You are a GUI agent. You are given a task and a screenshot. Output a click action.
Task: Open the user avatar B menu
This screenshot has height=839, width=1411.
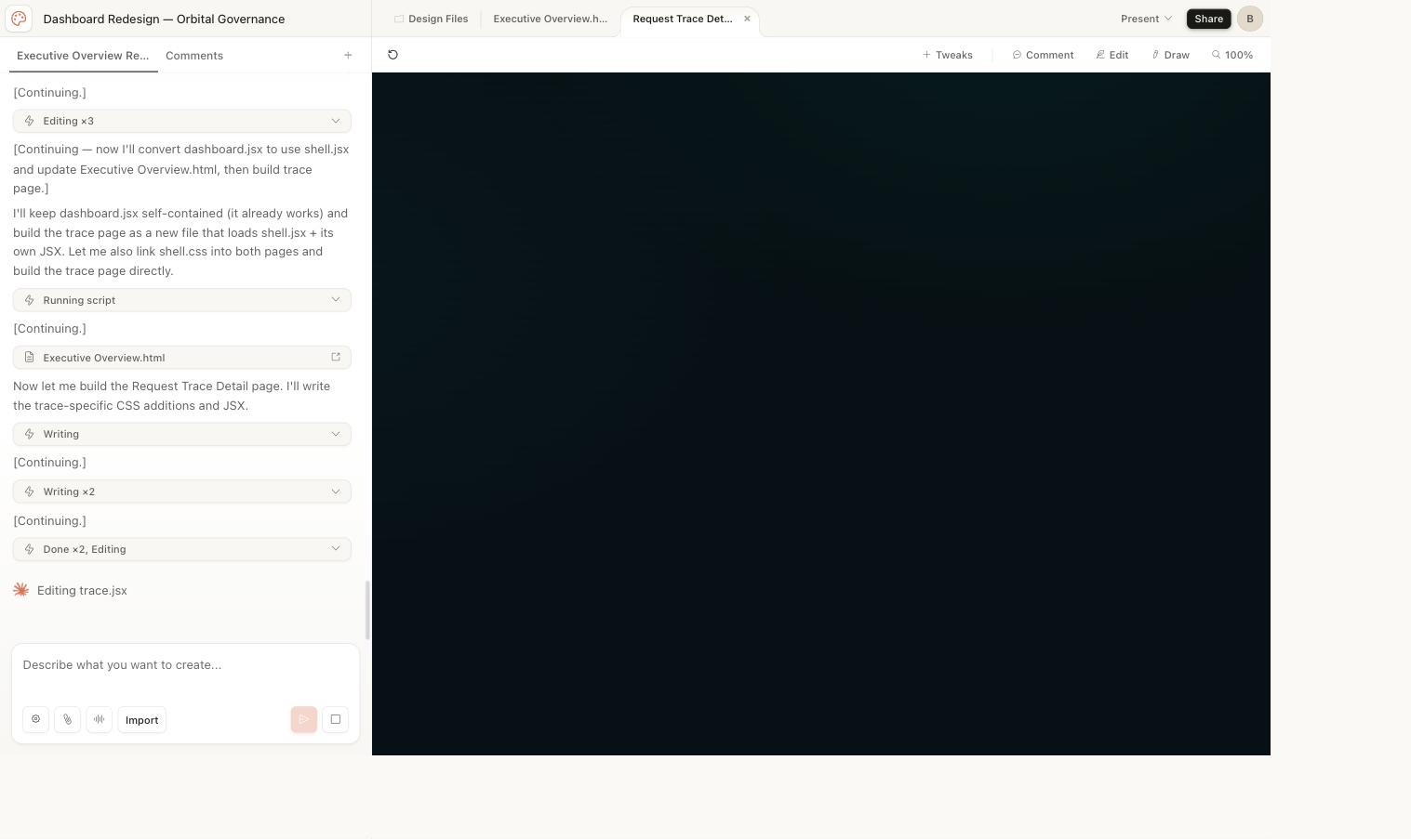click(x=1249, y=19)
